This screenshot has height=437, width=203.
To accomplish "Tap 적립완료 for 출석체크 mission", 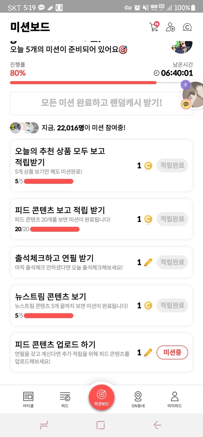I will 172,262.
